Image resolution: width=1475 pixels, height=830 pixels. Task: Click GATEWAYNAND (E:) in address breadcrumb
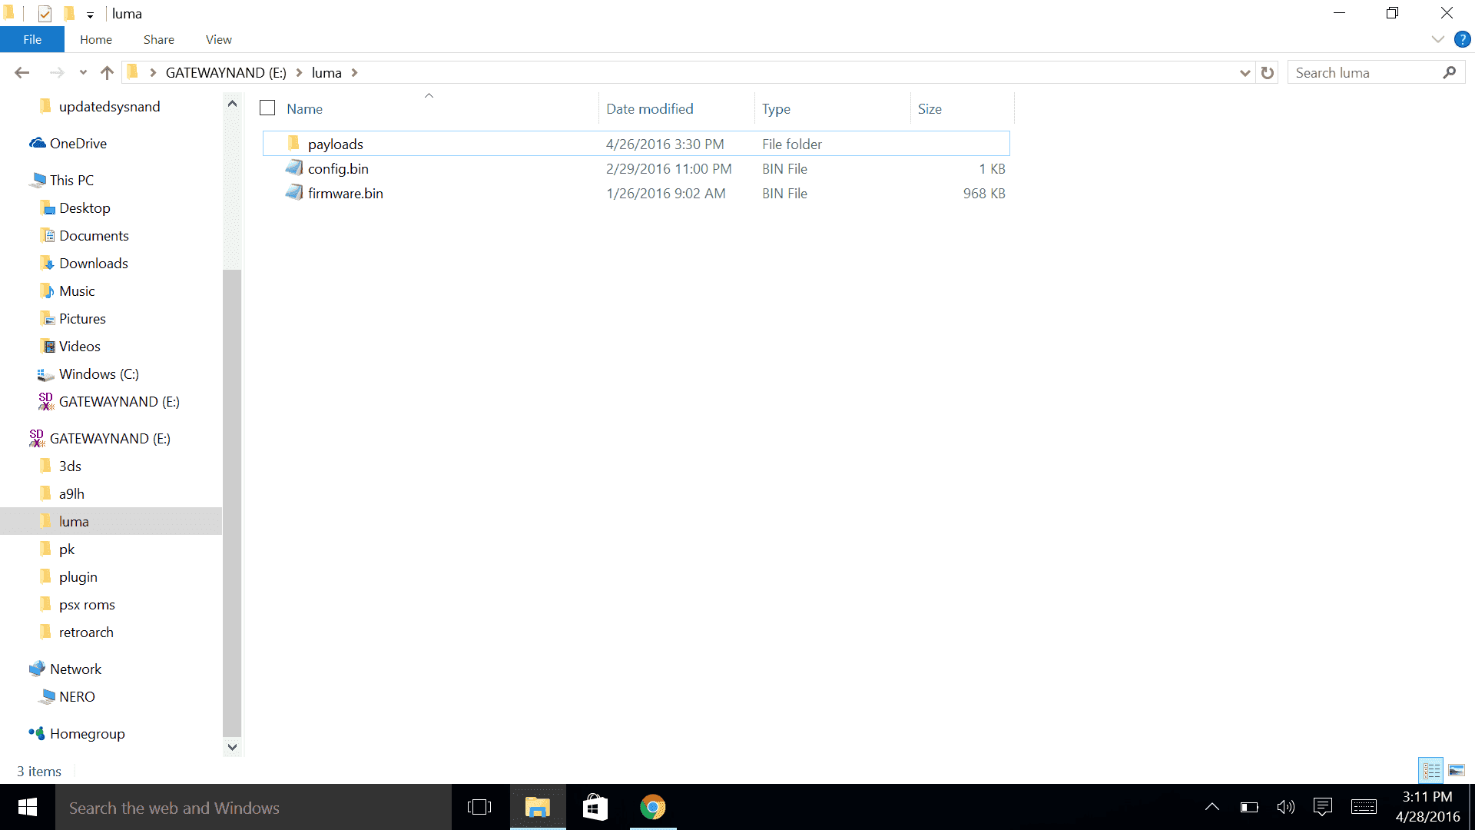[x=226, y=72]
